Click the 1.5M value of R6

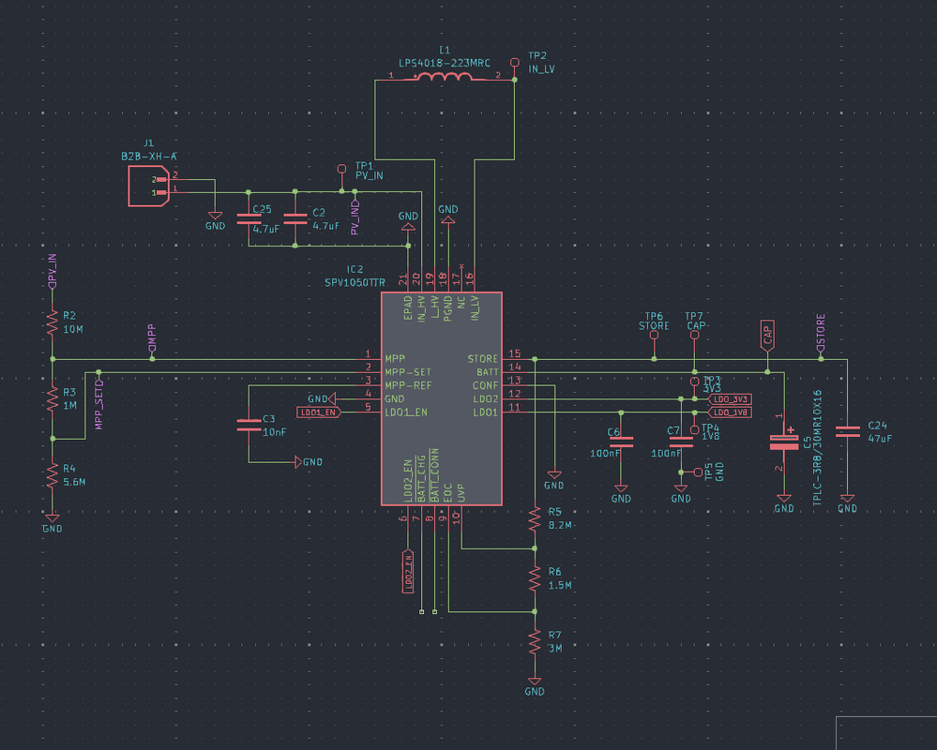(x=560, y=585)
